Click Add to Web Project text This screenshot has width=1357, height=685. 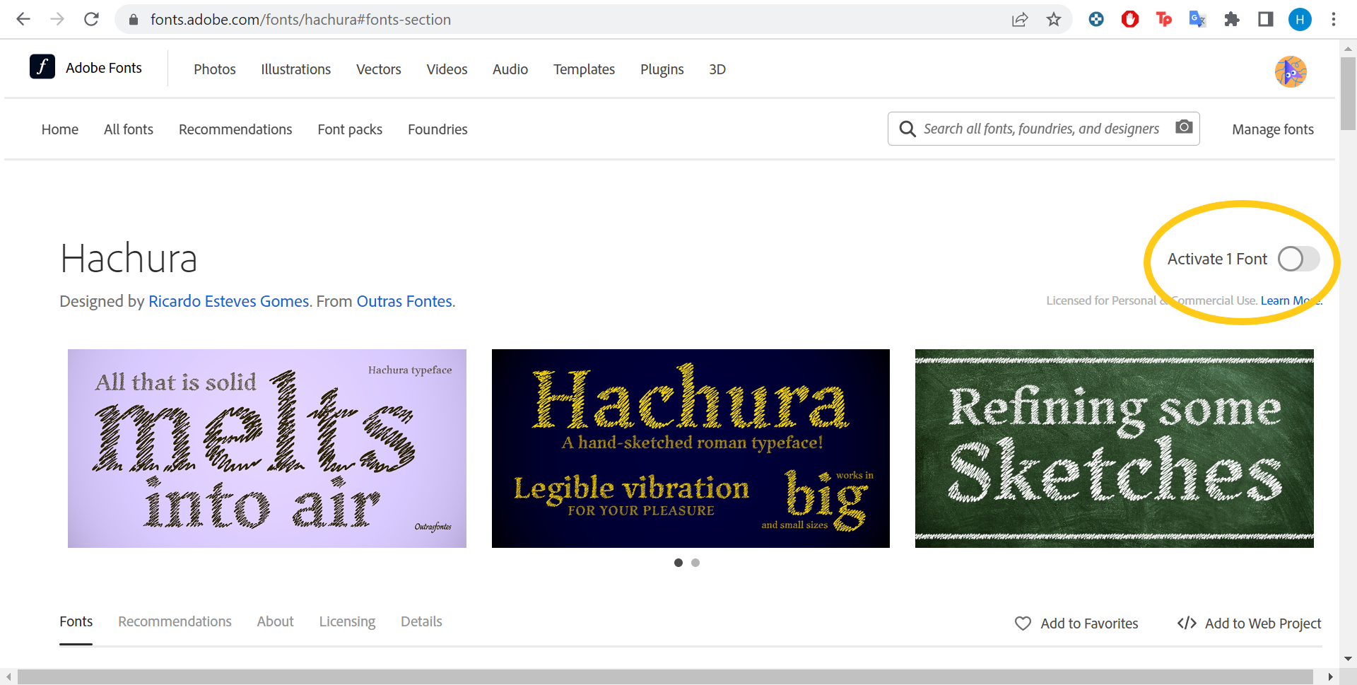pos(1263,623)
